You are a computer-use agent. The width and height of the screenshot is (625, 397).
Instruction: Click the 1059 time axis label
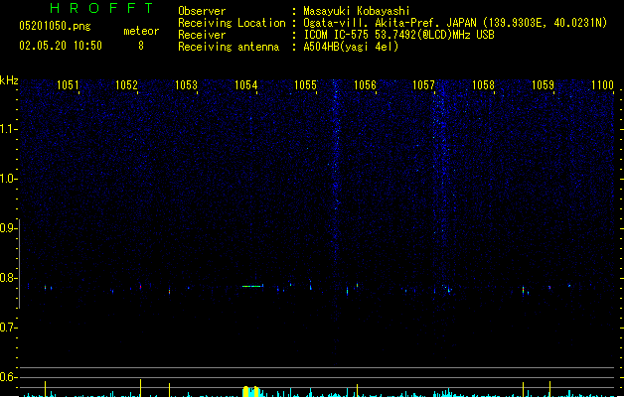click(x=543, y=84)
